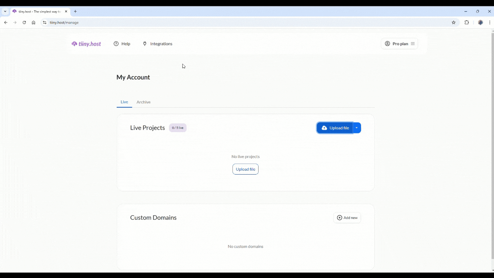Add new custom domain
The image size is (494, 278).
click(347, 218)
